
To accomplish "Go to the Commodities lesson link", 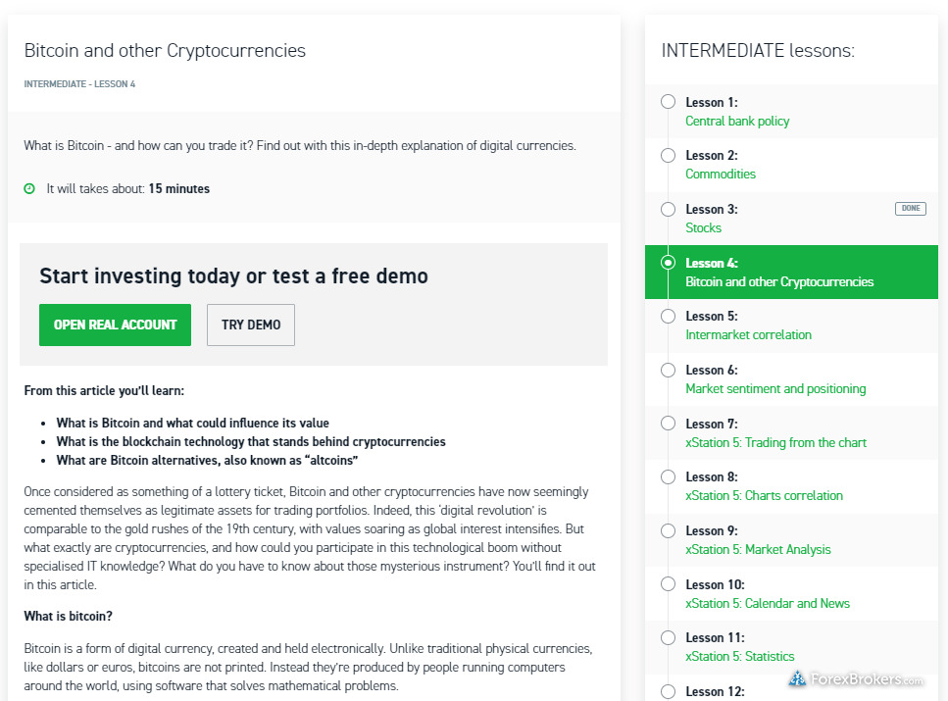I will pos(721,175).
